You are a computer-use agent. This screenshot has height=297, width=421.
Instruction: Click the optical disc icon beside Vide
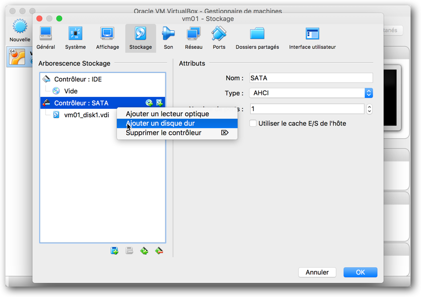[56, 91]
